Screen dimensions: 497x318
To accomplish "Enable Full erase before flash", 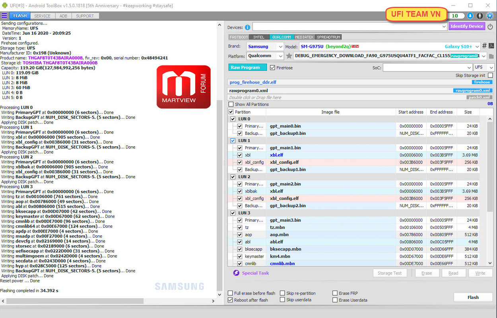I will click(230, 293).
